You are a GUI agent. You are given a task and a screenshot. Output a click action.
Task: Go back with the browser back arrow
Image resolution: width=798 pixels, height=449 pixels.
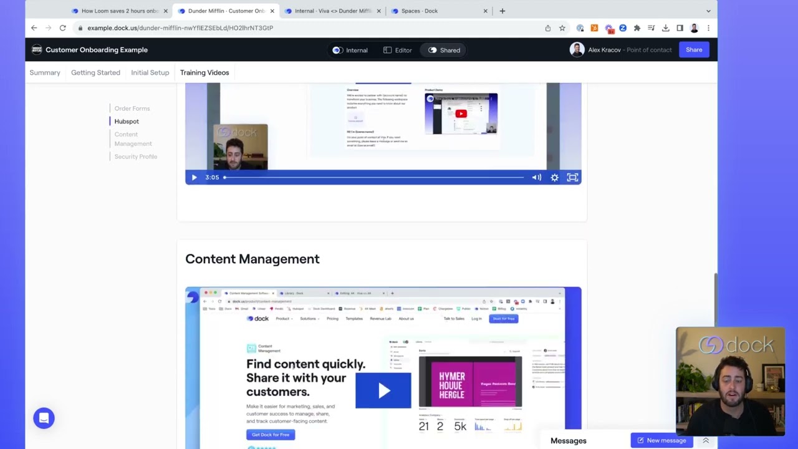click(x=34, y=28)
